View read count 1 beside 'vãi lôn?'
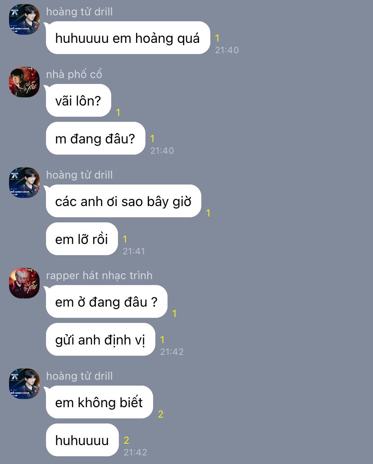The image size is (373, 464). (x=118, y=112)
